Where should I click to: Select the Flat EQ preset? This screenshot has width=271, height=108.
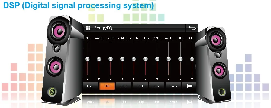coord(107,86)
